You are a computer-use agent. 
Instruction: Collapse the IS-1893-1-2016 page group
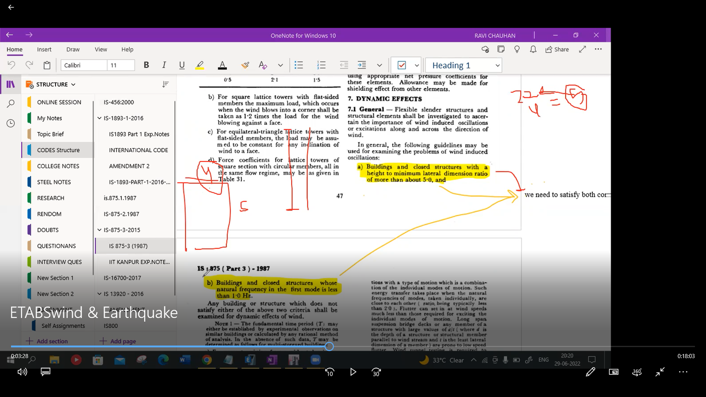point(99,118)
